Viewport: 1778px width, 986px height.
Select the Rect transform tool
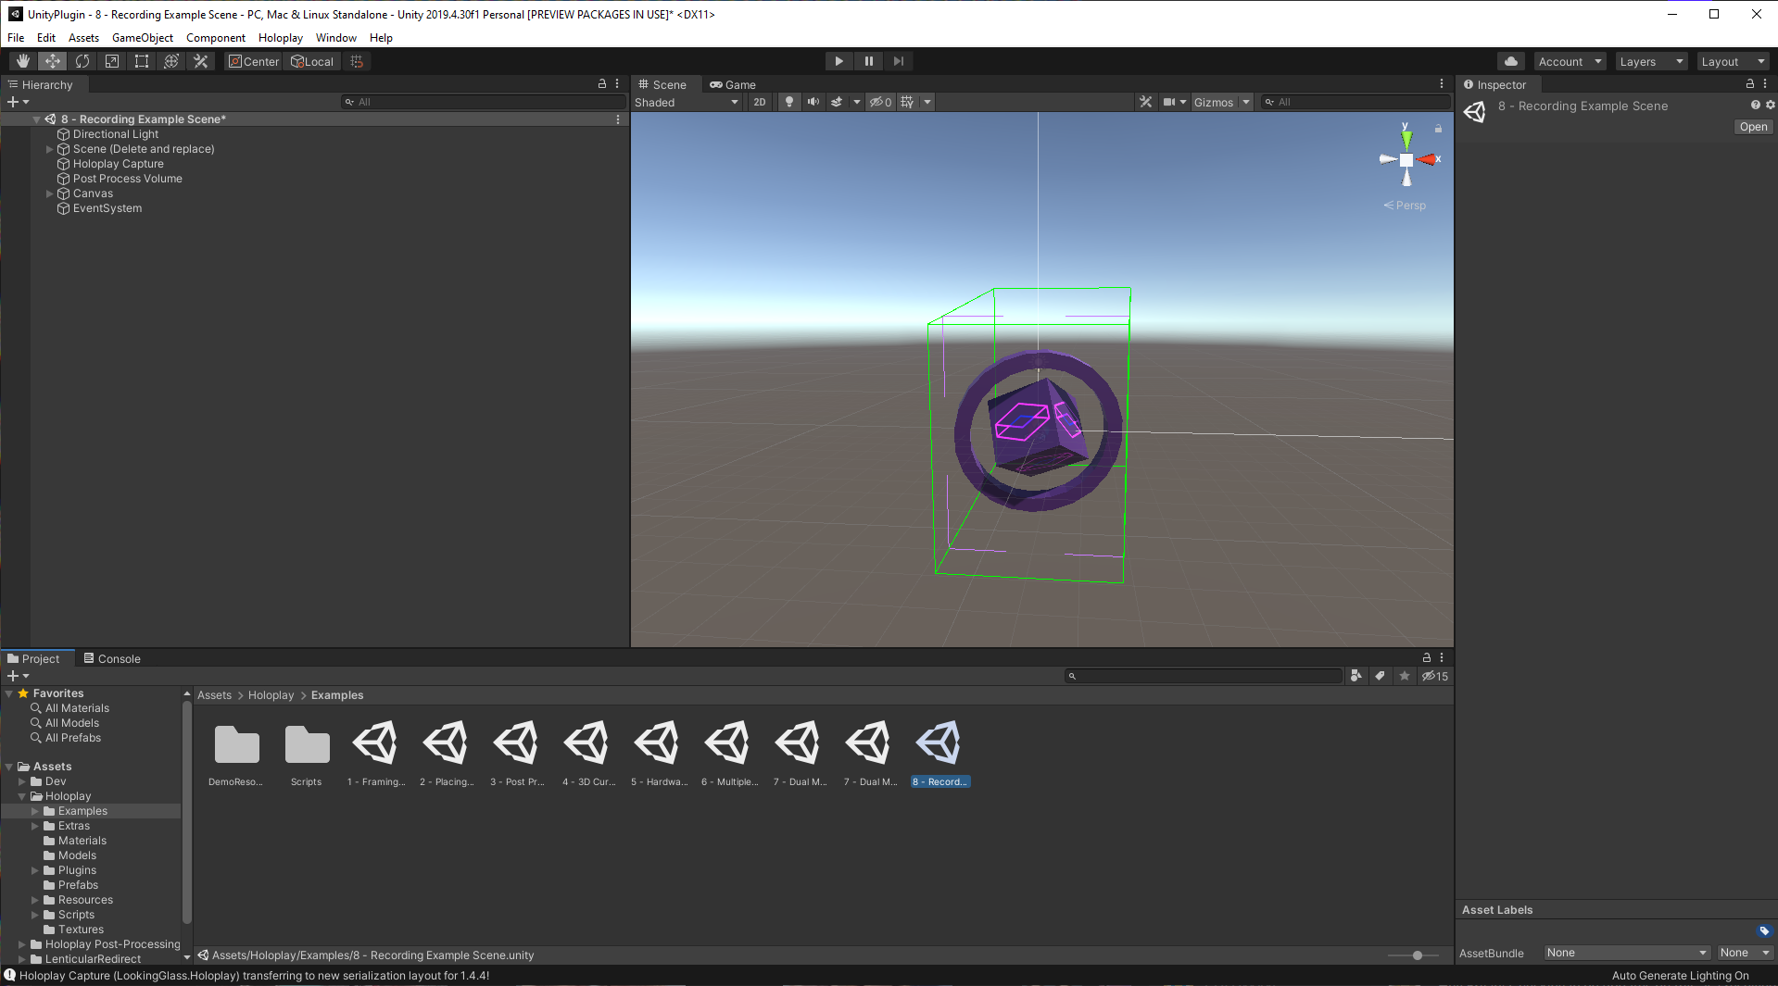142,61
